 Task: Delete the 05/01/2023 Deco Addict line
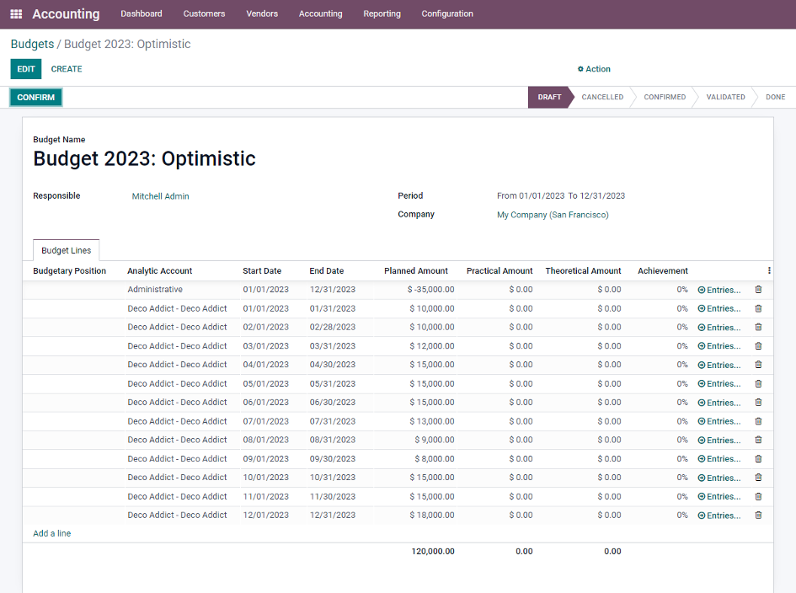[x=758, y=383]
